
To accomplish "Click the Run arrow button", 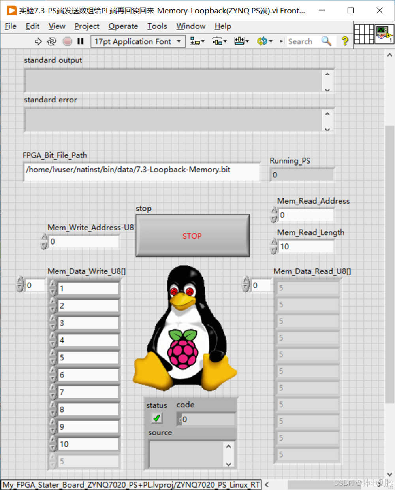I will (38, 41).
